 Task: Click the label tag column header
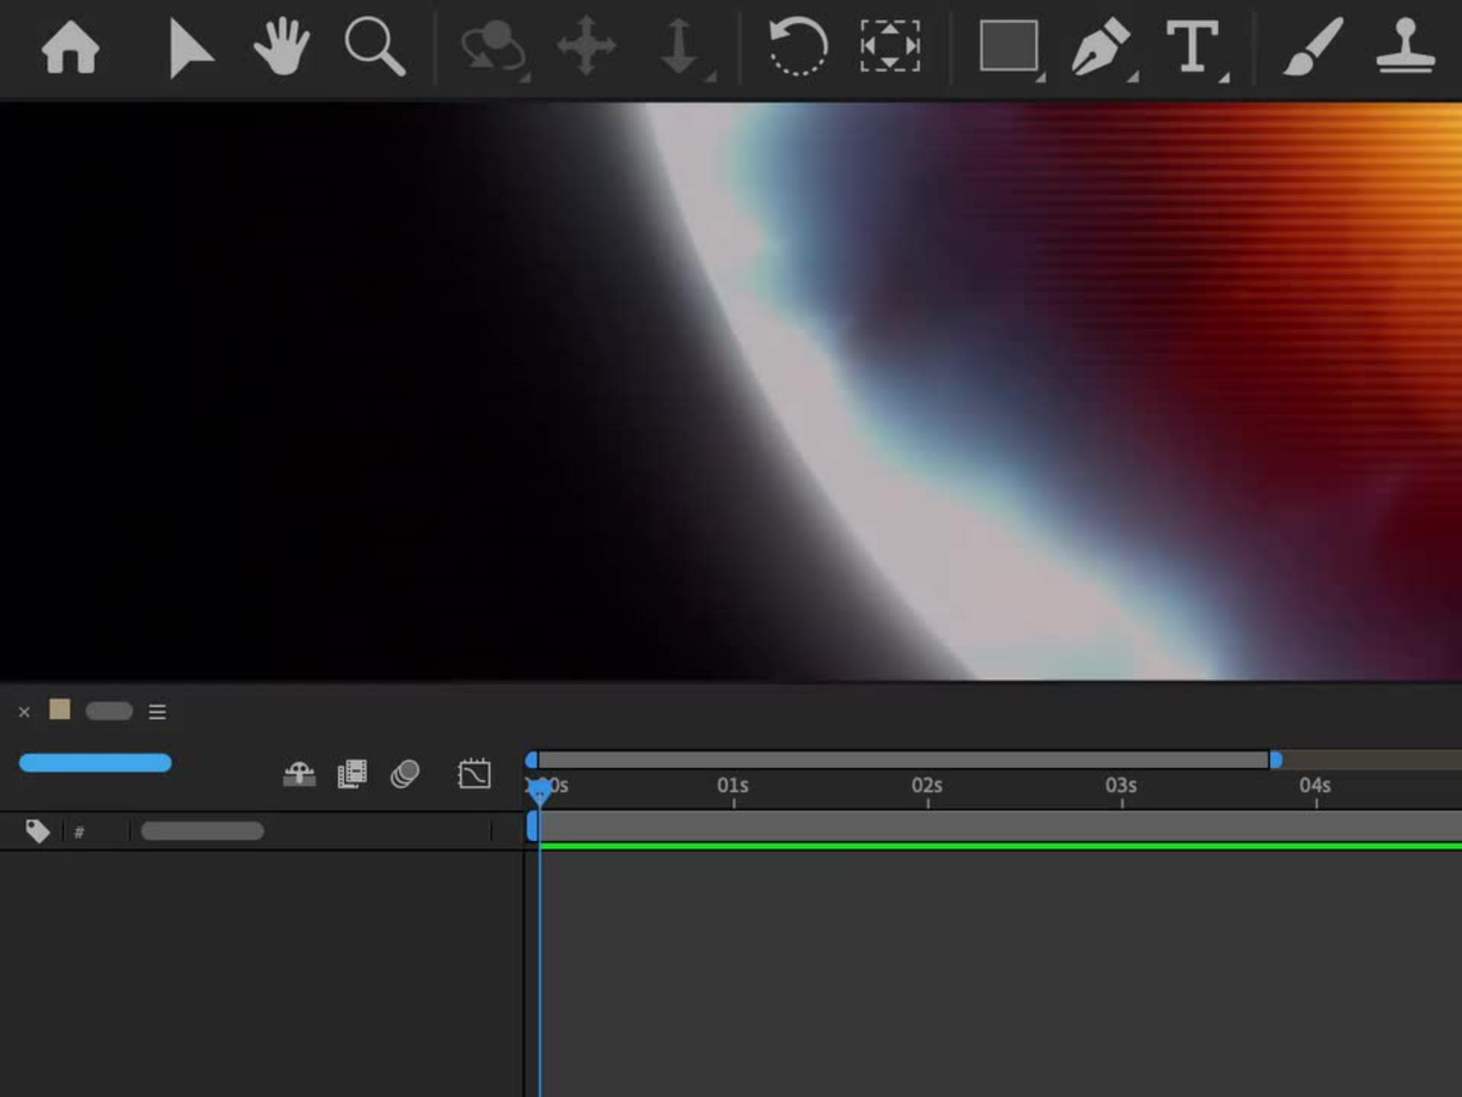tap(37, 830)
